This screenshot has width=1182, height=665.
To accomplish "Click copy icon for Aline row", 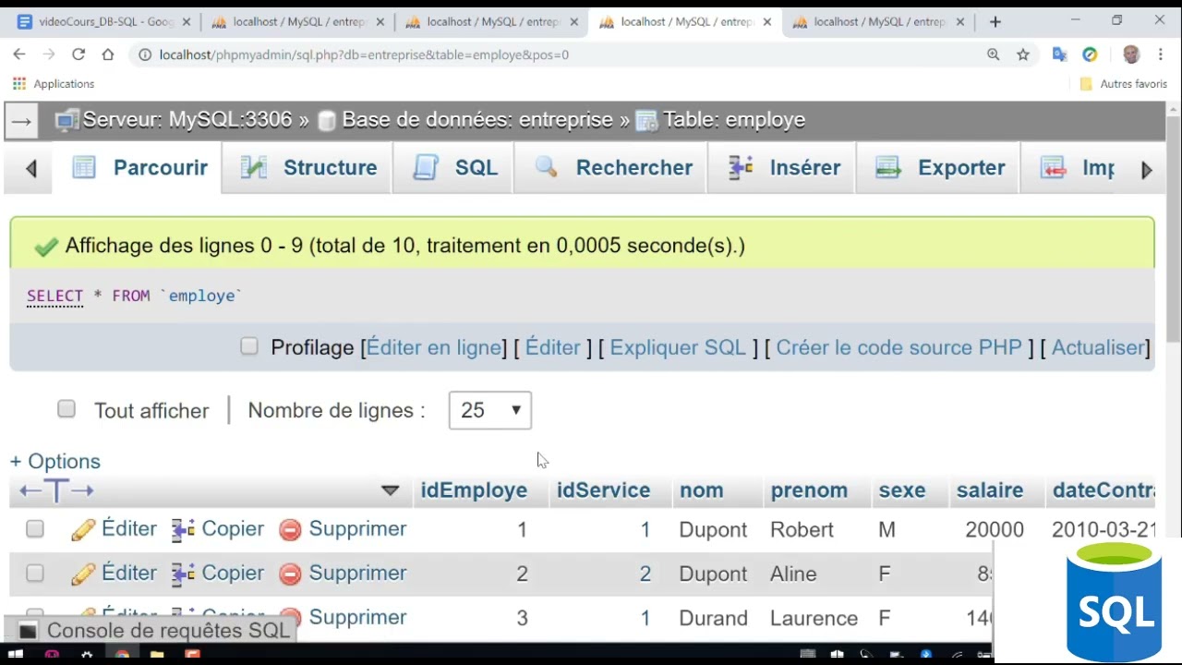I will tap(183, 574).
